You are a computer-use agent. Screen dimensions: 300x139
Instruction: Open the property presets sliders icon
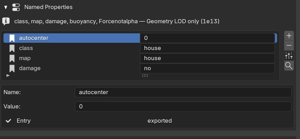tap(289, 56)
